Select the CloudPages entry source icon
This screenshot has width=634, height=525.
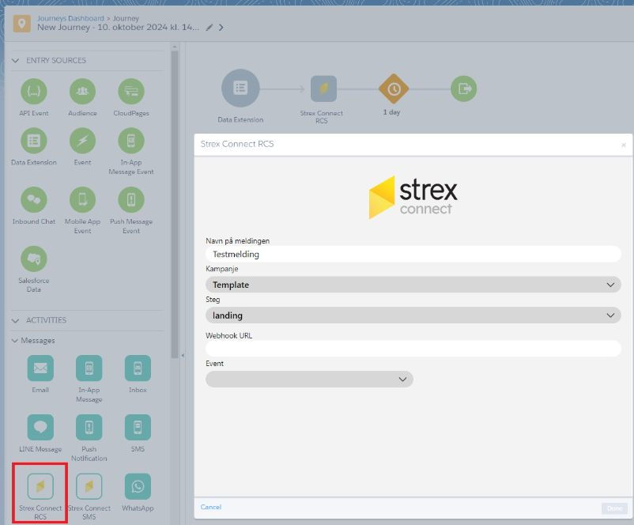pyautogui.click(x=131, y=92)
